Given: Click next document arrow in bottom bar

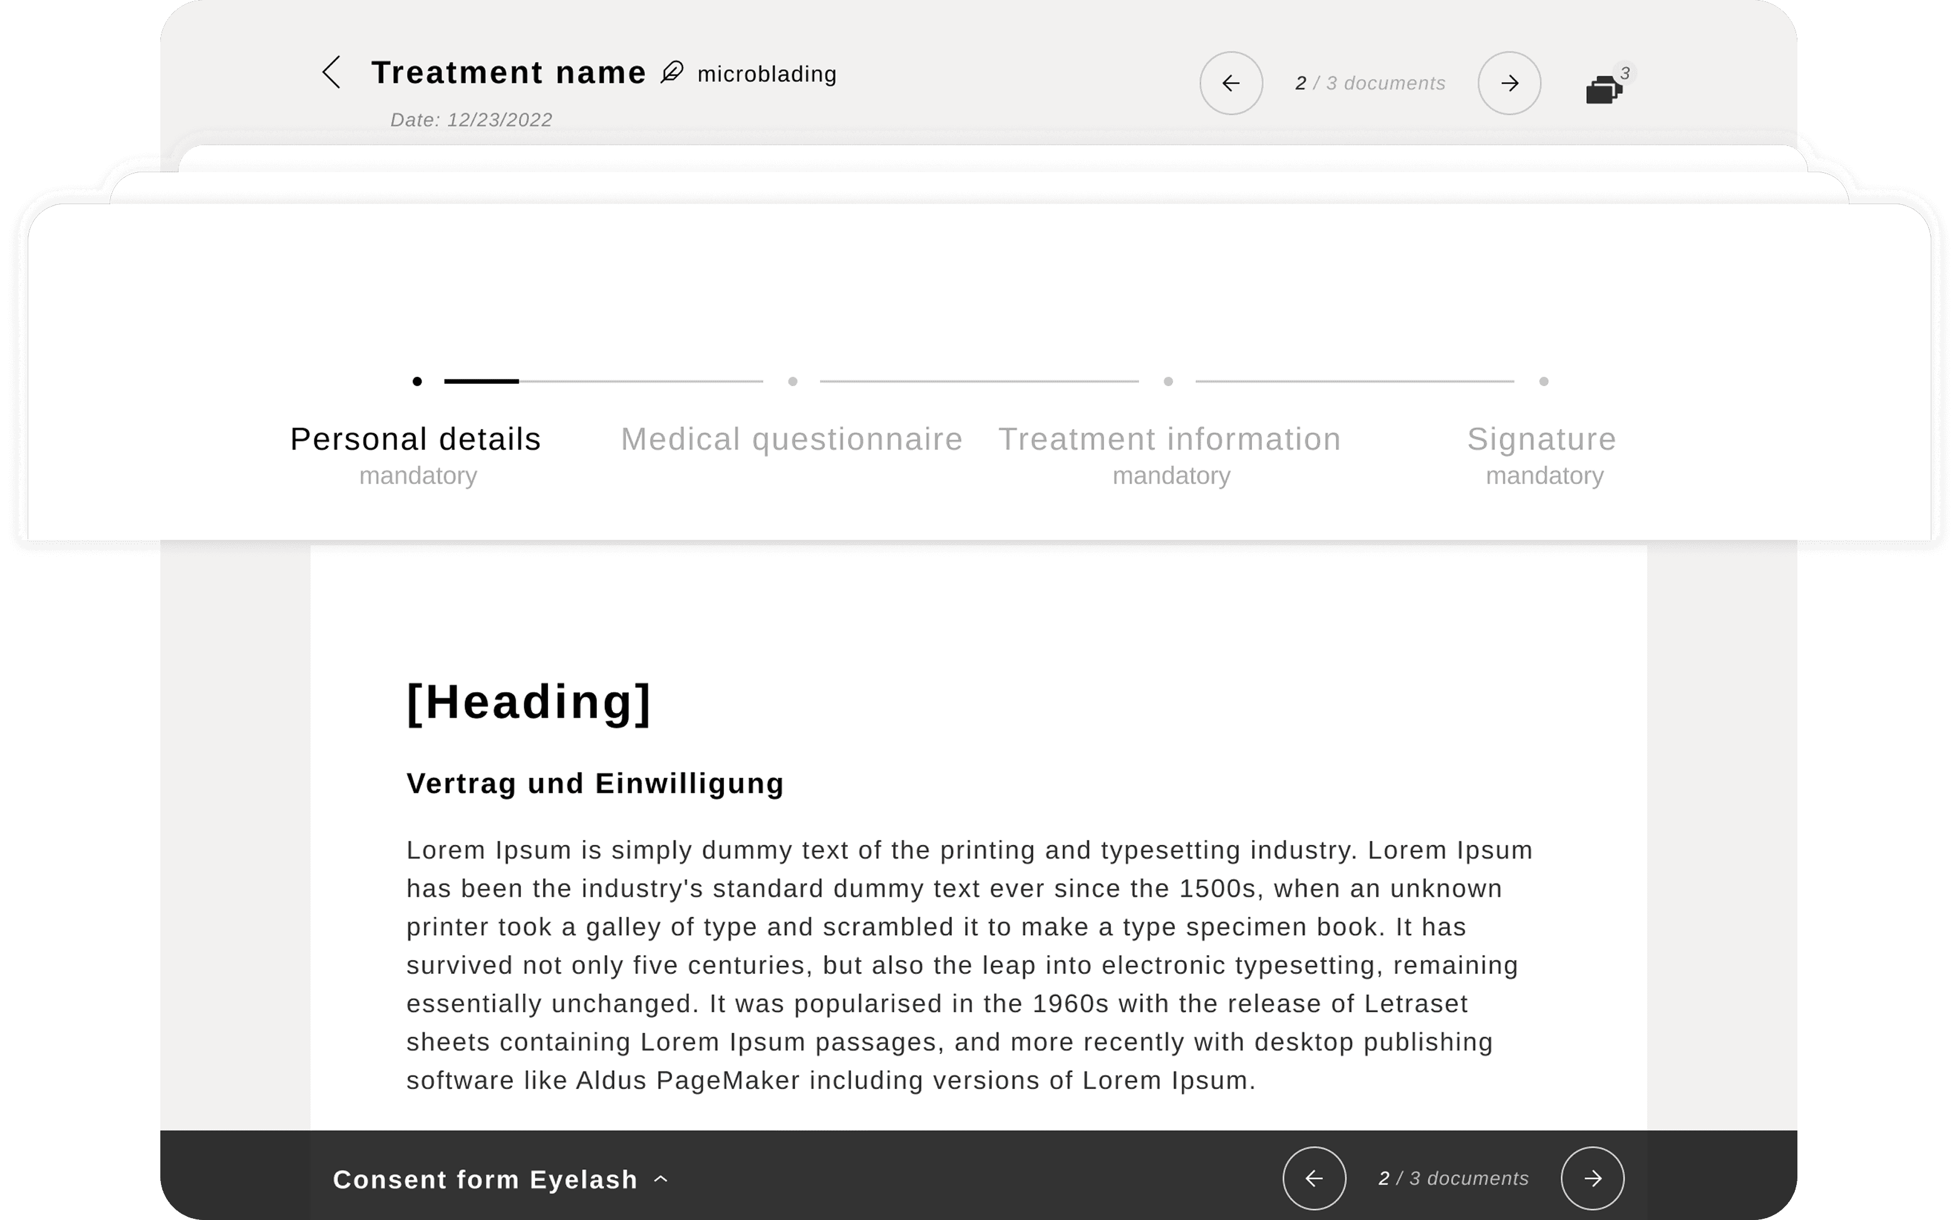Looking at the screenshot, I should (x=1592, y=1178).
